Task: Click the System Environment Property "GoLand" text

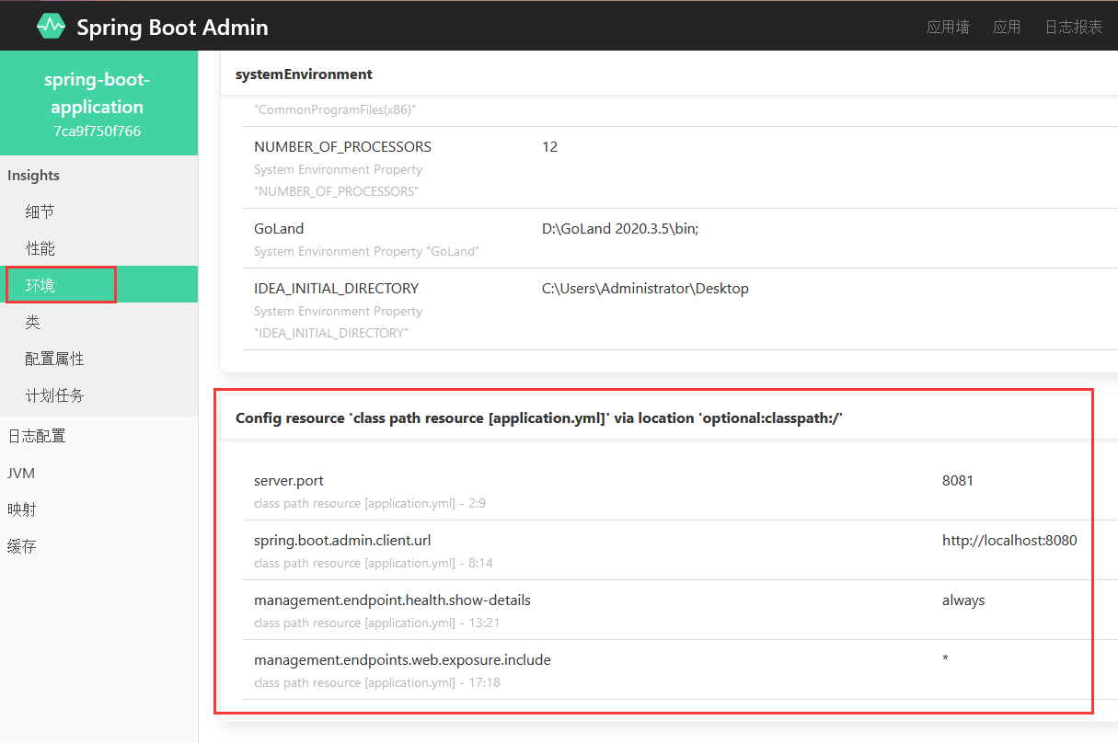Action: 366,252
